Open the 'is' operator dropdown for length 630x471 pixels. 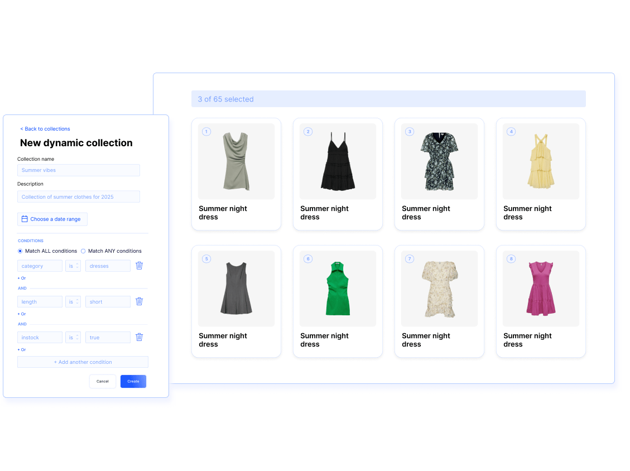pos(73,302)
